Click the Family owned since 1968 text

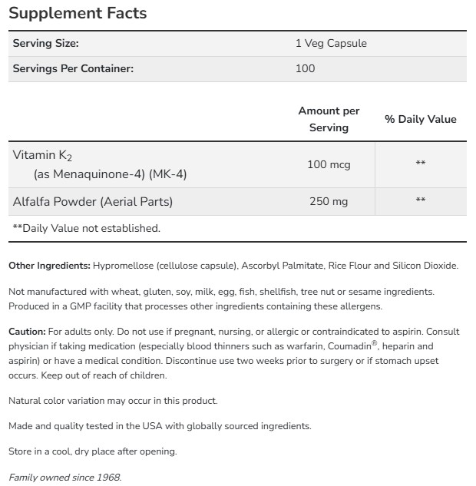[x=64, y=477]
